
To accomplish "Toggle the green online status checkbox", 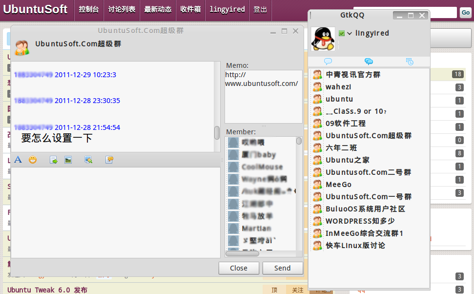I will click(342, 33).
